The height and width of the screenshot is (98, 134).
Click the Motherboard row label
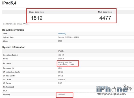(x=9, y=87)
